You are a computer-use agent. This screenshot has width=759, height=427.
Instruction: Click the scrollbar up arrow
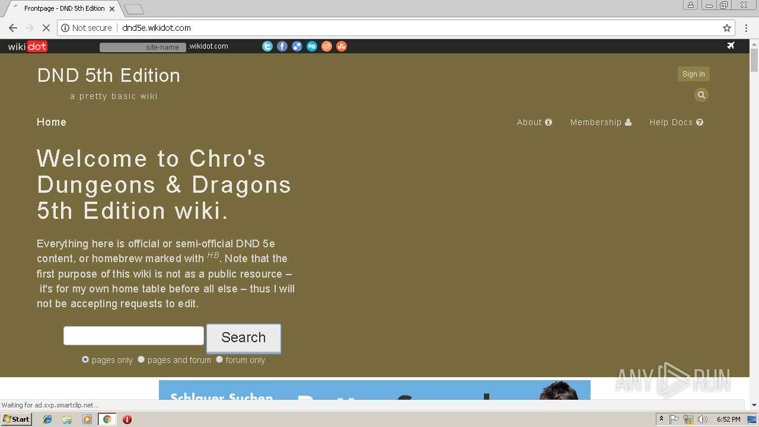754,44
